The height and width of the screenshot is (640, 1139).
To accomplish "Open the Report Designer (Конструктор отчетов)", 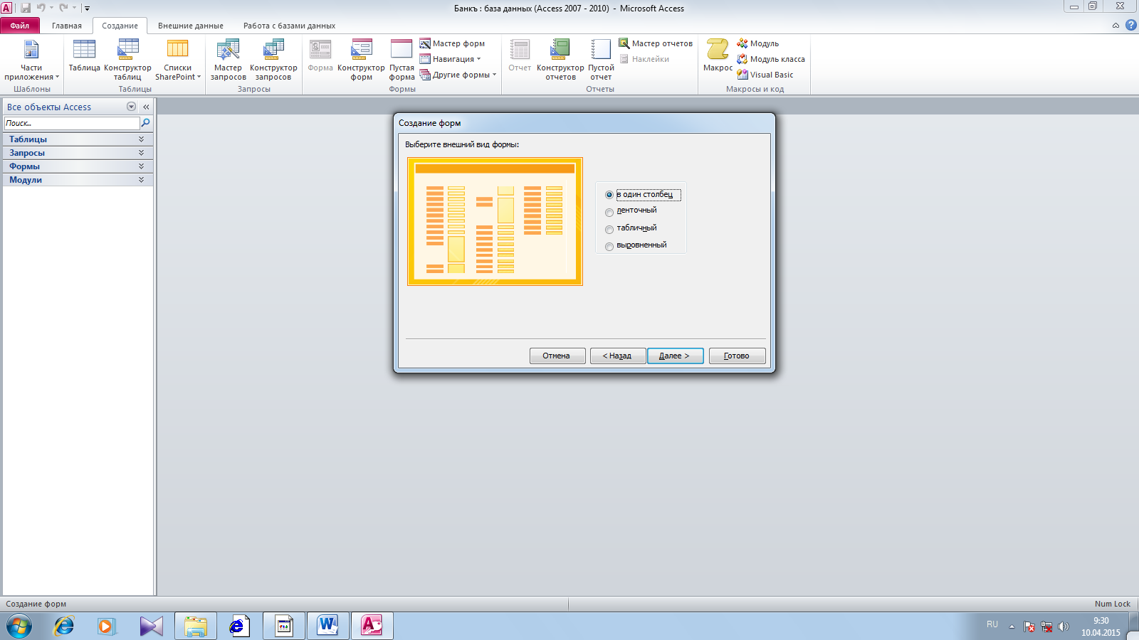I will tap(560, 60).
